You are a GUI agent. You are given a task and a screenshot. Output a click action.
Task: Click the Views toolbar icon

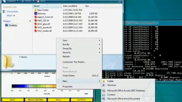click(22, 1)
